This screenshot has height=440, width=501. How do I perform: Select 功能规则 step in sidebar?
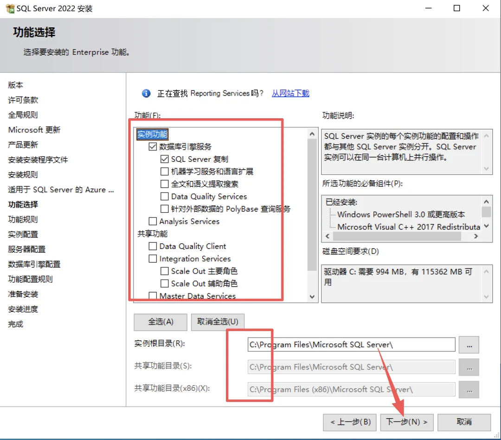click(23, 219)
